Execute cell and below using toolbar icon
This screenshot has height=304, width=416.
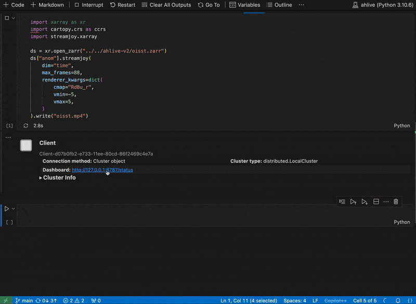click(365, 202)
